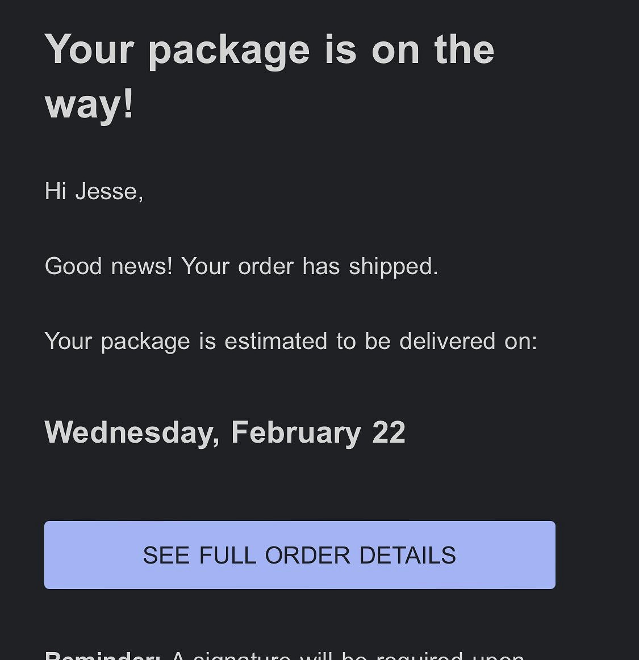
Task: Click the word "package" in the large heading
Action: point(229,50)
